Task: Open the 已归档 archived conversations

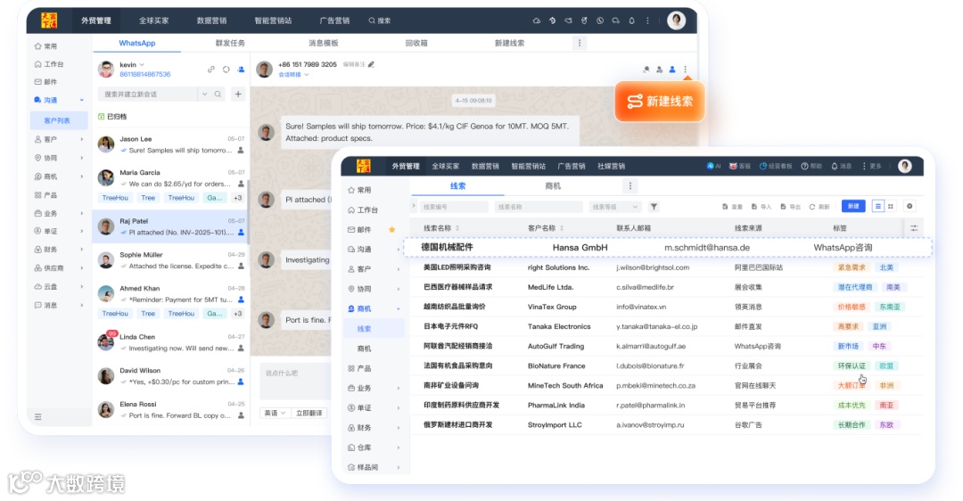Action: click(112, 116)
